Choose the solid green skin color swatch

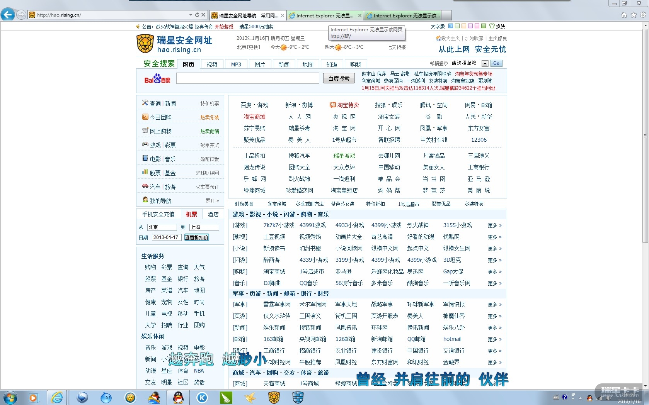484,26
